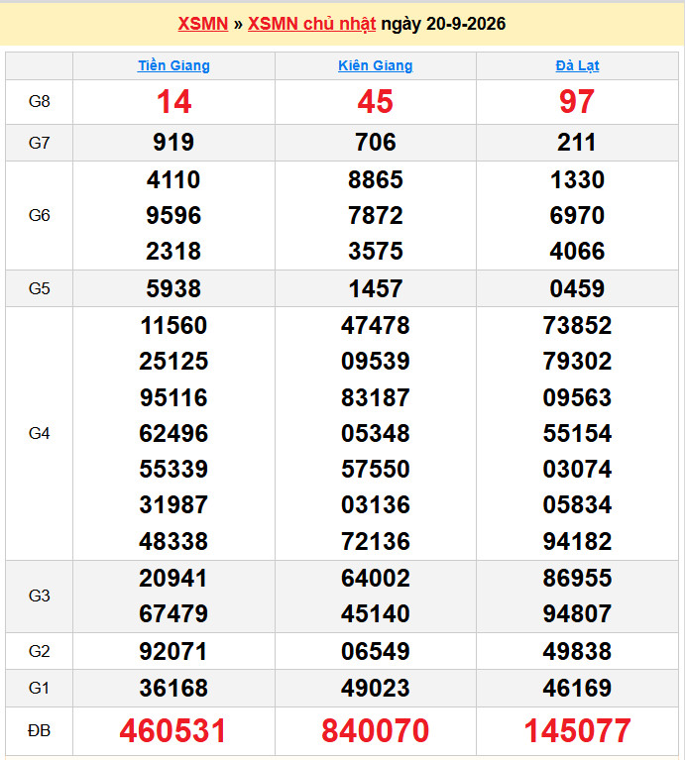685x760 pixels.
Task: Click Tiền Giang G3 number 20941
Action: click(x=173, y=579)
